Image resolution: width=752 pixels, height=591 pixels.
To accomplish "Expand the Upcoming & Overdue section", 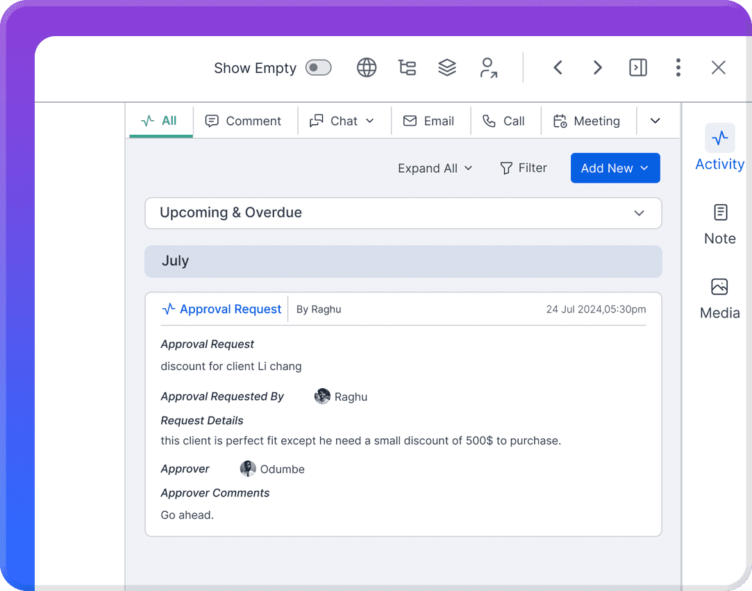I will pos(403,213).
